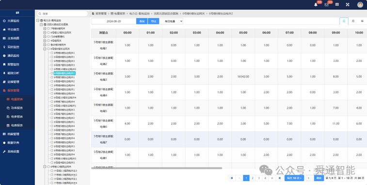The width and height of the screenshot is (367, 185).
Task: Click the 报警监控 bookmark icon
Action: [x=4, y=64]
